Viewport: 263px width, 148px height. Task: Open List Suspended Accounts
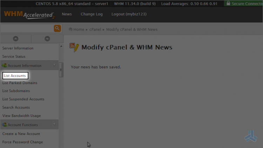pos(23,99)
